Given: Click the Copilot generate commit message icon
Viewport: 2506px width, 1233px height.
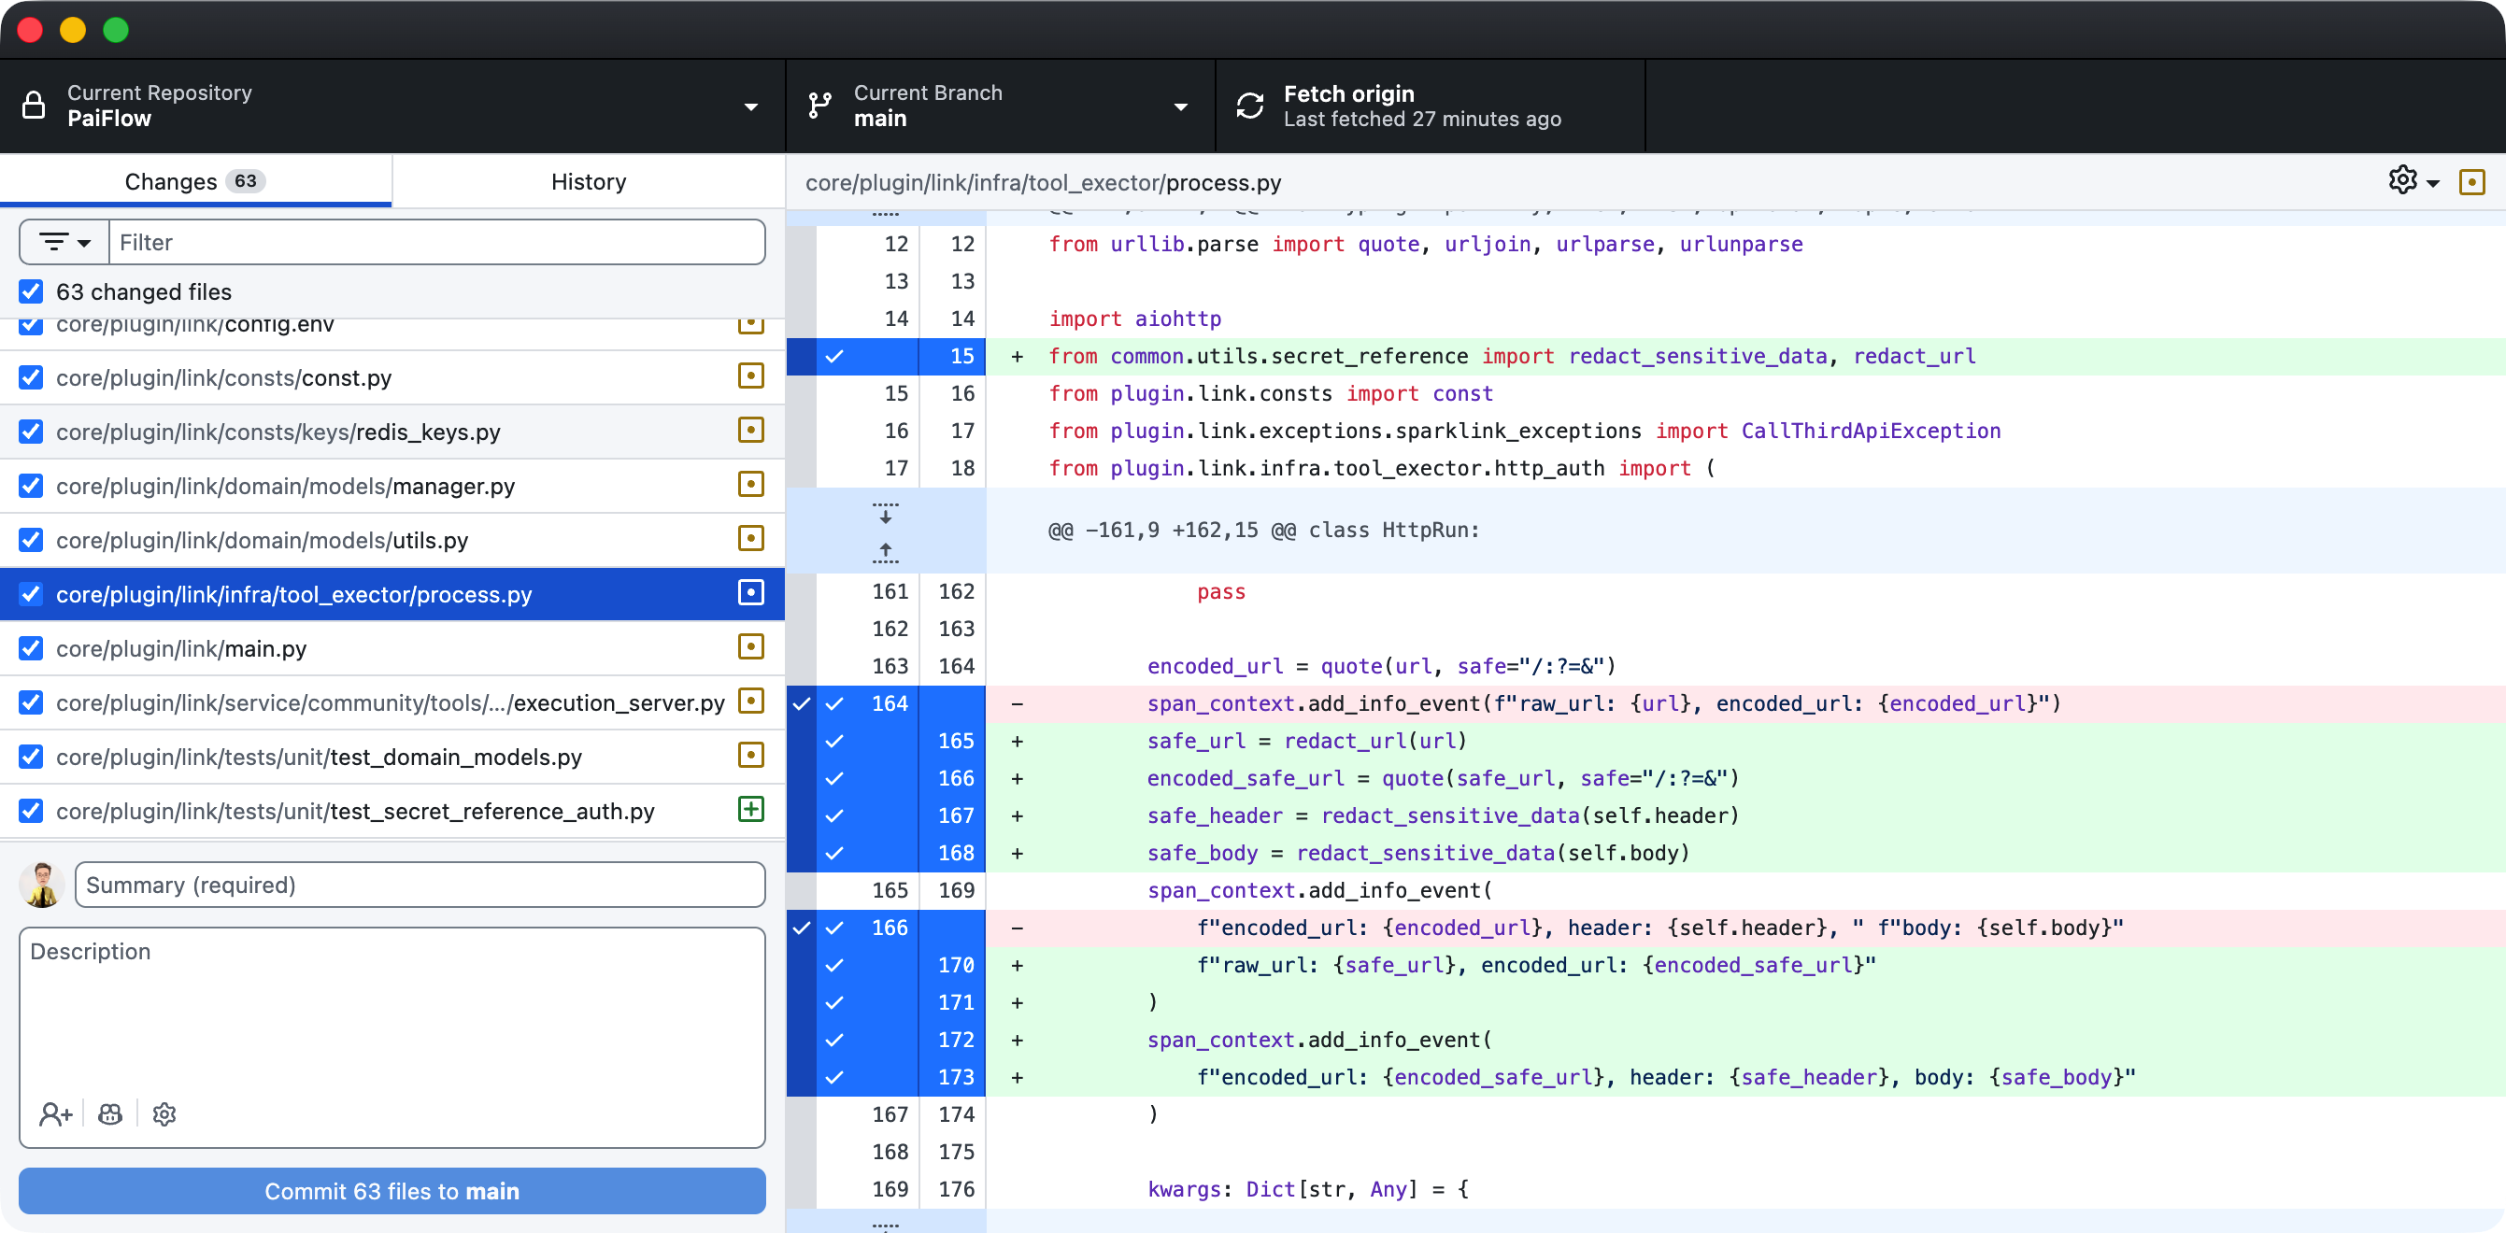Looking at the screenshot, I should [x=110, y=1114].
